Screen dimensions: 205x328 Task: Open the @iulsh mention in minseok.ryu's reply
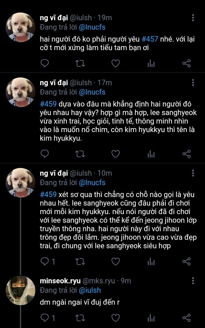click(90, 290)
